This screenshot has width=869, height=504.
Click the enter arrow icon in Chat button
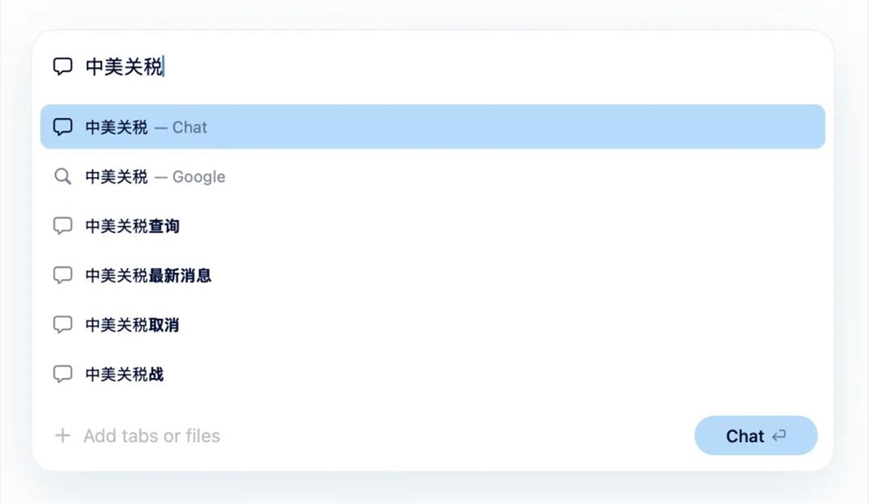(x=779, y=436)
